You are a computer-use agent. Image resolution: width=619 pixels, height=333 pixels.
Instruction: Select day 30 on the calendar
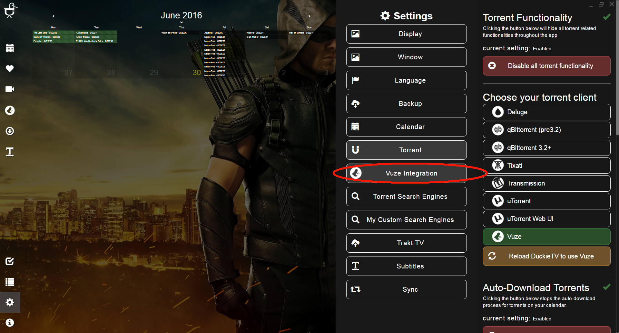point(197,73)
